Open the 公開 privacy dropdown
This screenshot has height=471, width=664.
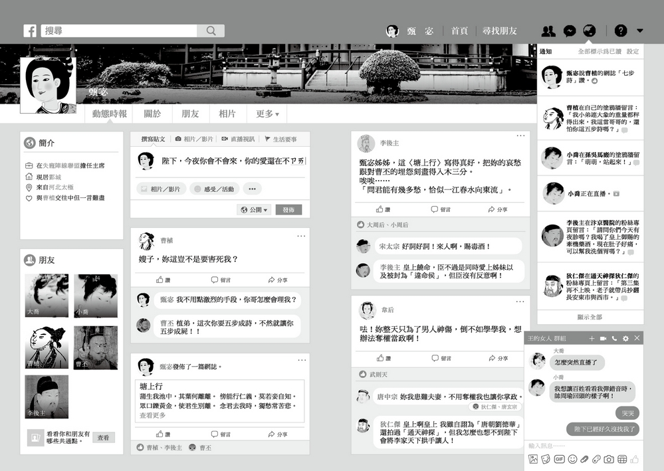pyautogui.click(x=254, y=210)
